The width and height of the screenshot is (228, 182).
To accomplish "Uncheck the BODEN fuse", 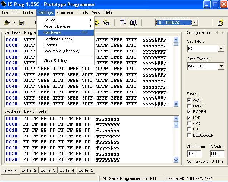I will [x=189, y=112].
